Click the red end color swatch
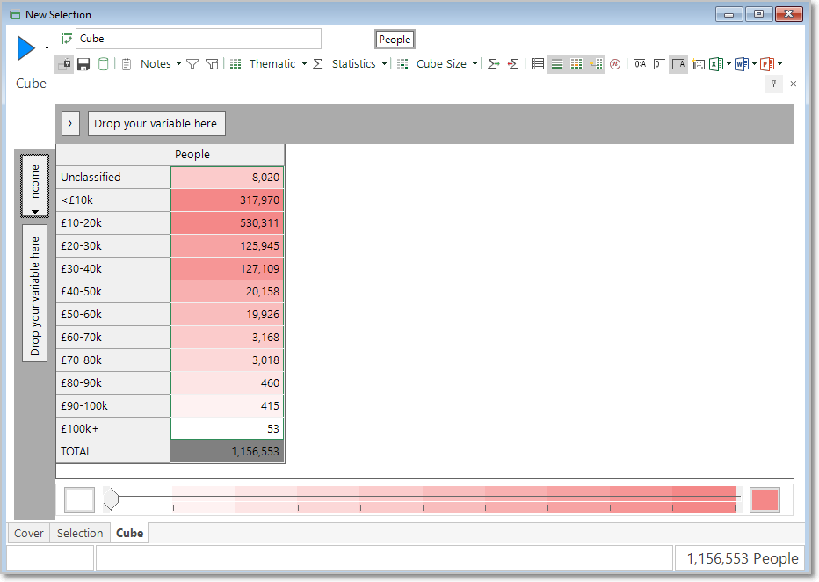819x582 pixels. click(765, 499)
